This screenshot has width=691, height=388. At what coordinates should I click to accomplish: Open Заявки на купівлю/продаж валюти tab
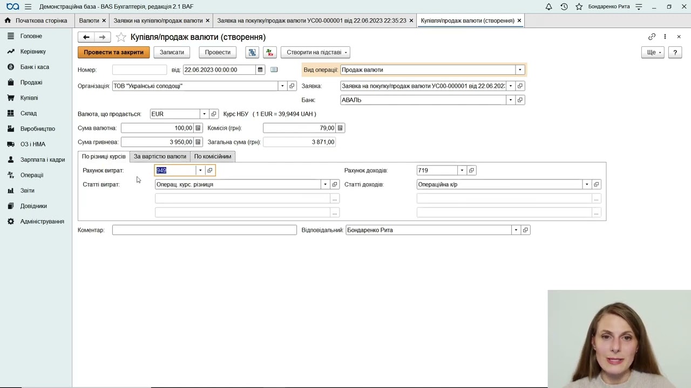coord(158,20)
